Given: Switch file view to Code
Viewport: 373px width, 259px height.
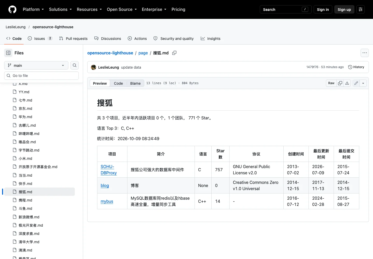Looking at the screenshot, I should tap(118, 83).
